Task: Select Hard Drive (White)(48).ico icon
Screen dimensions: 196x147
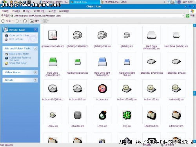Action: (x=151, y=35)
